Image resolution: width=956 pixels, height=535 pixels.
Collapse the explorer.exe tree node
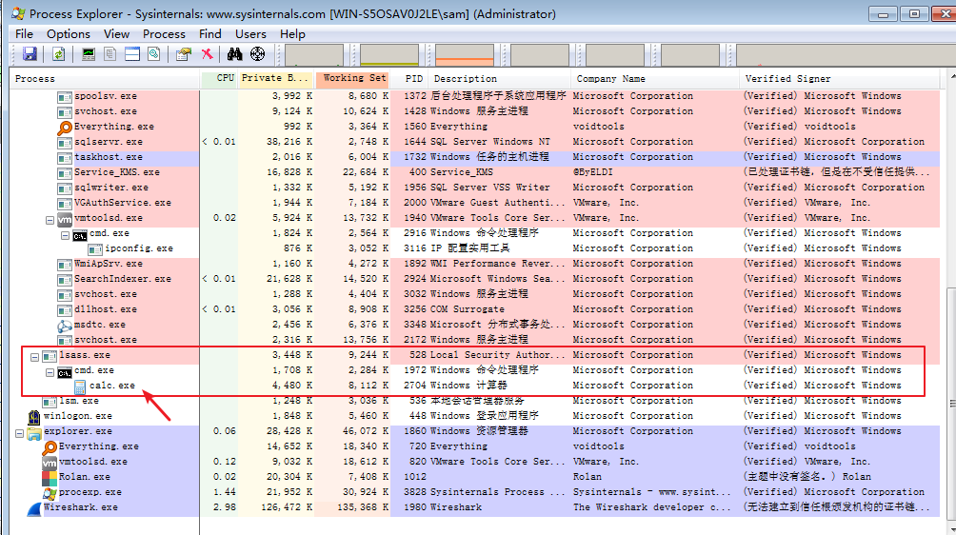tap(19, 434)
